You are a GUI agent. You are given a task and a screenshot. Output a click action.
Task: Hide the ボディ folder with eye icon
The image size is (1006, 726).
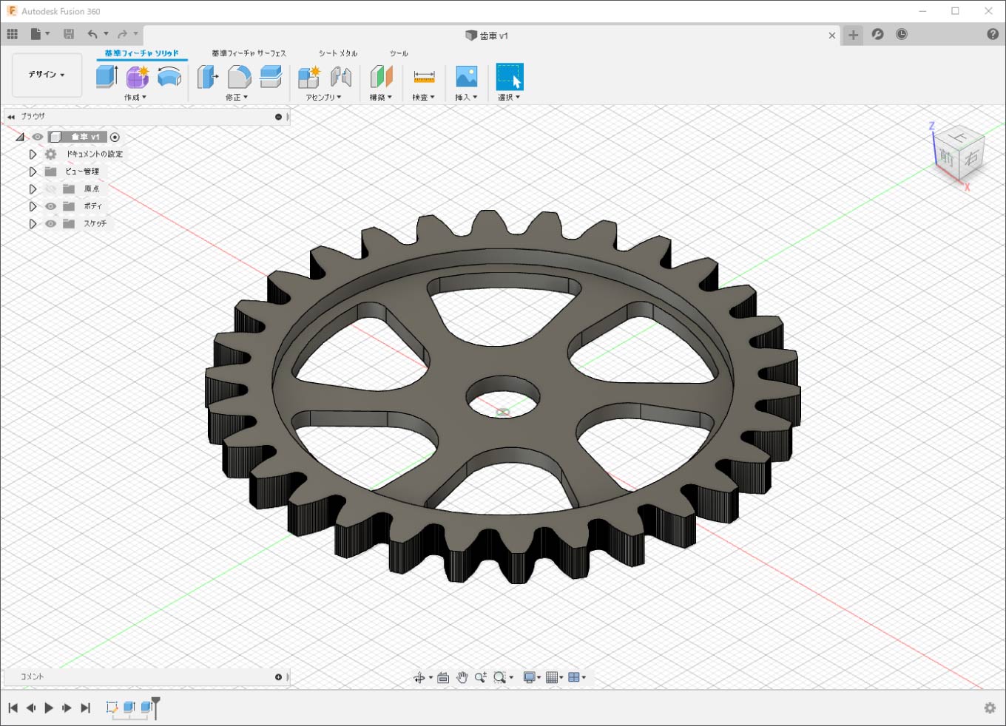tap(50, 206)
